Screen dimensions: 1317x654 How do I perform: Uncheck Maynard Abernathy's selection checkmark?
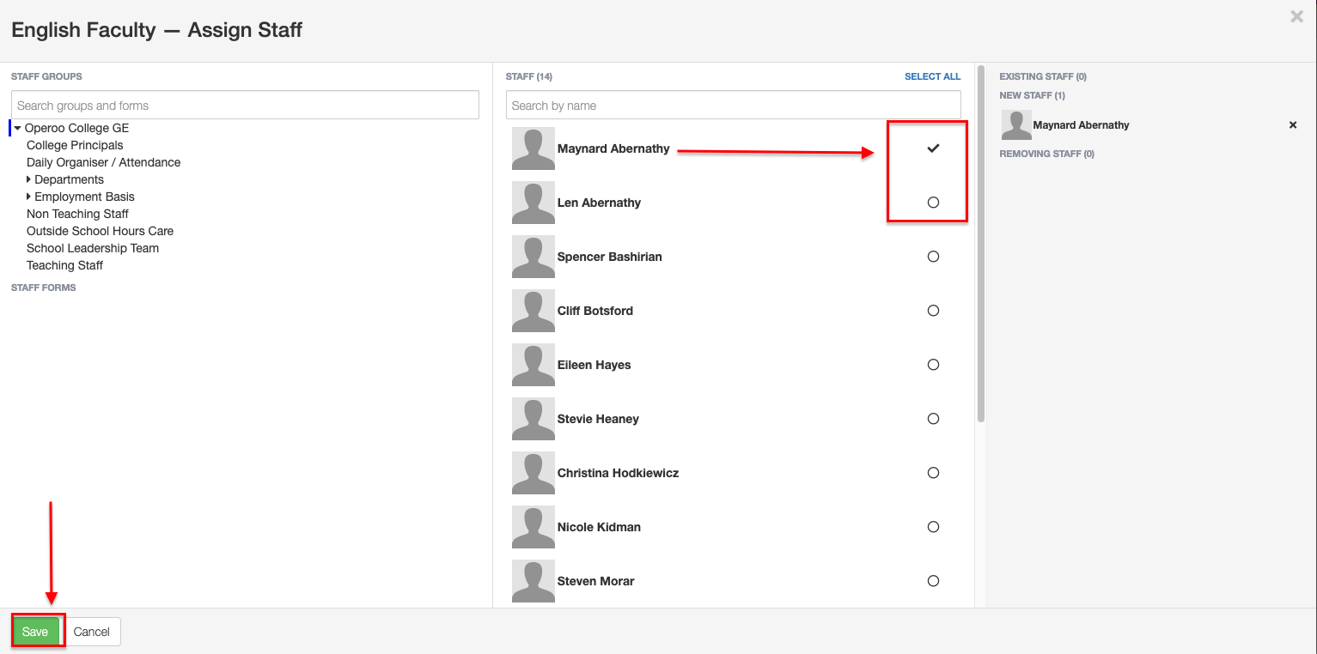(x=933, y=148)
